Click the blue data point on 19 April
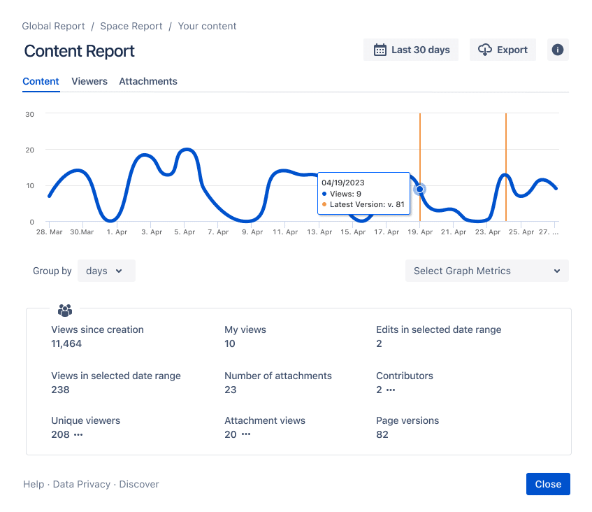This screenshot has width=592, height=512. tap(419, 189)
